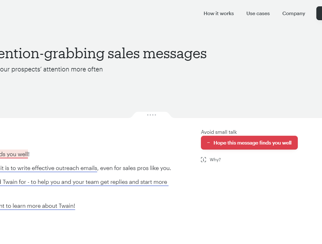This screenshot has height=244, width=322.
Task: Grab the four-dot panel drag handle
Action: coord(152,115)
